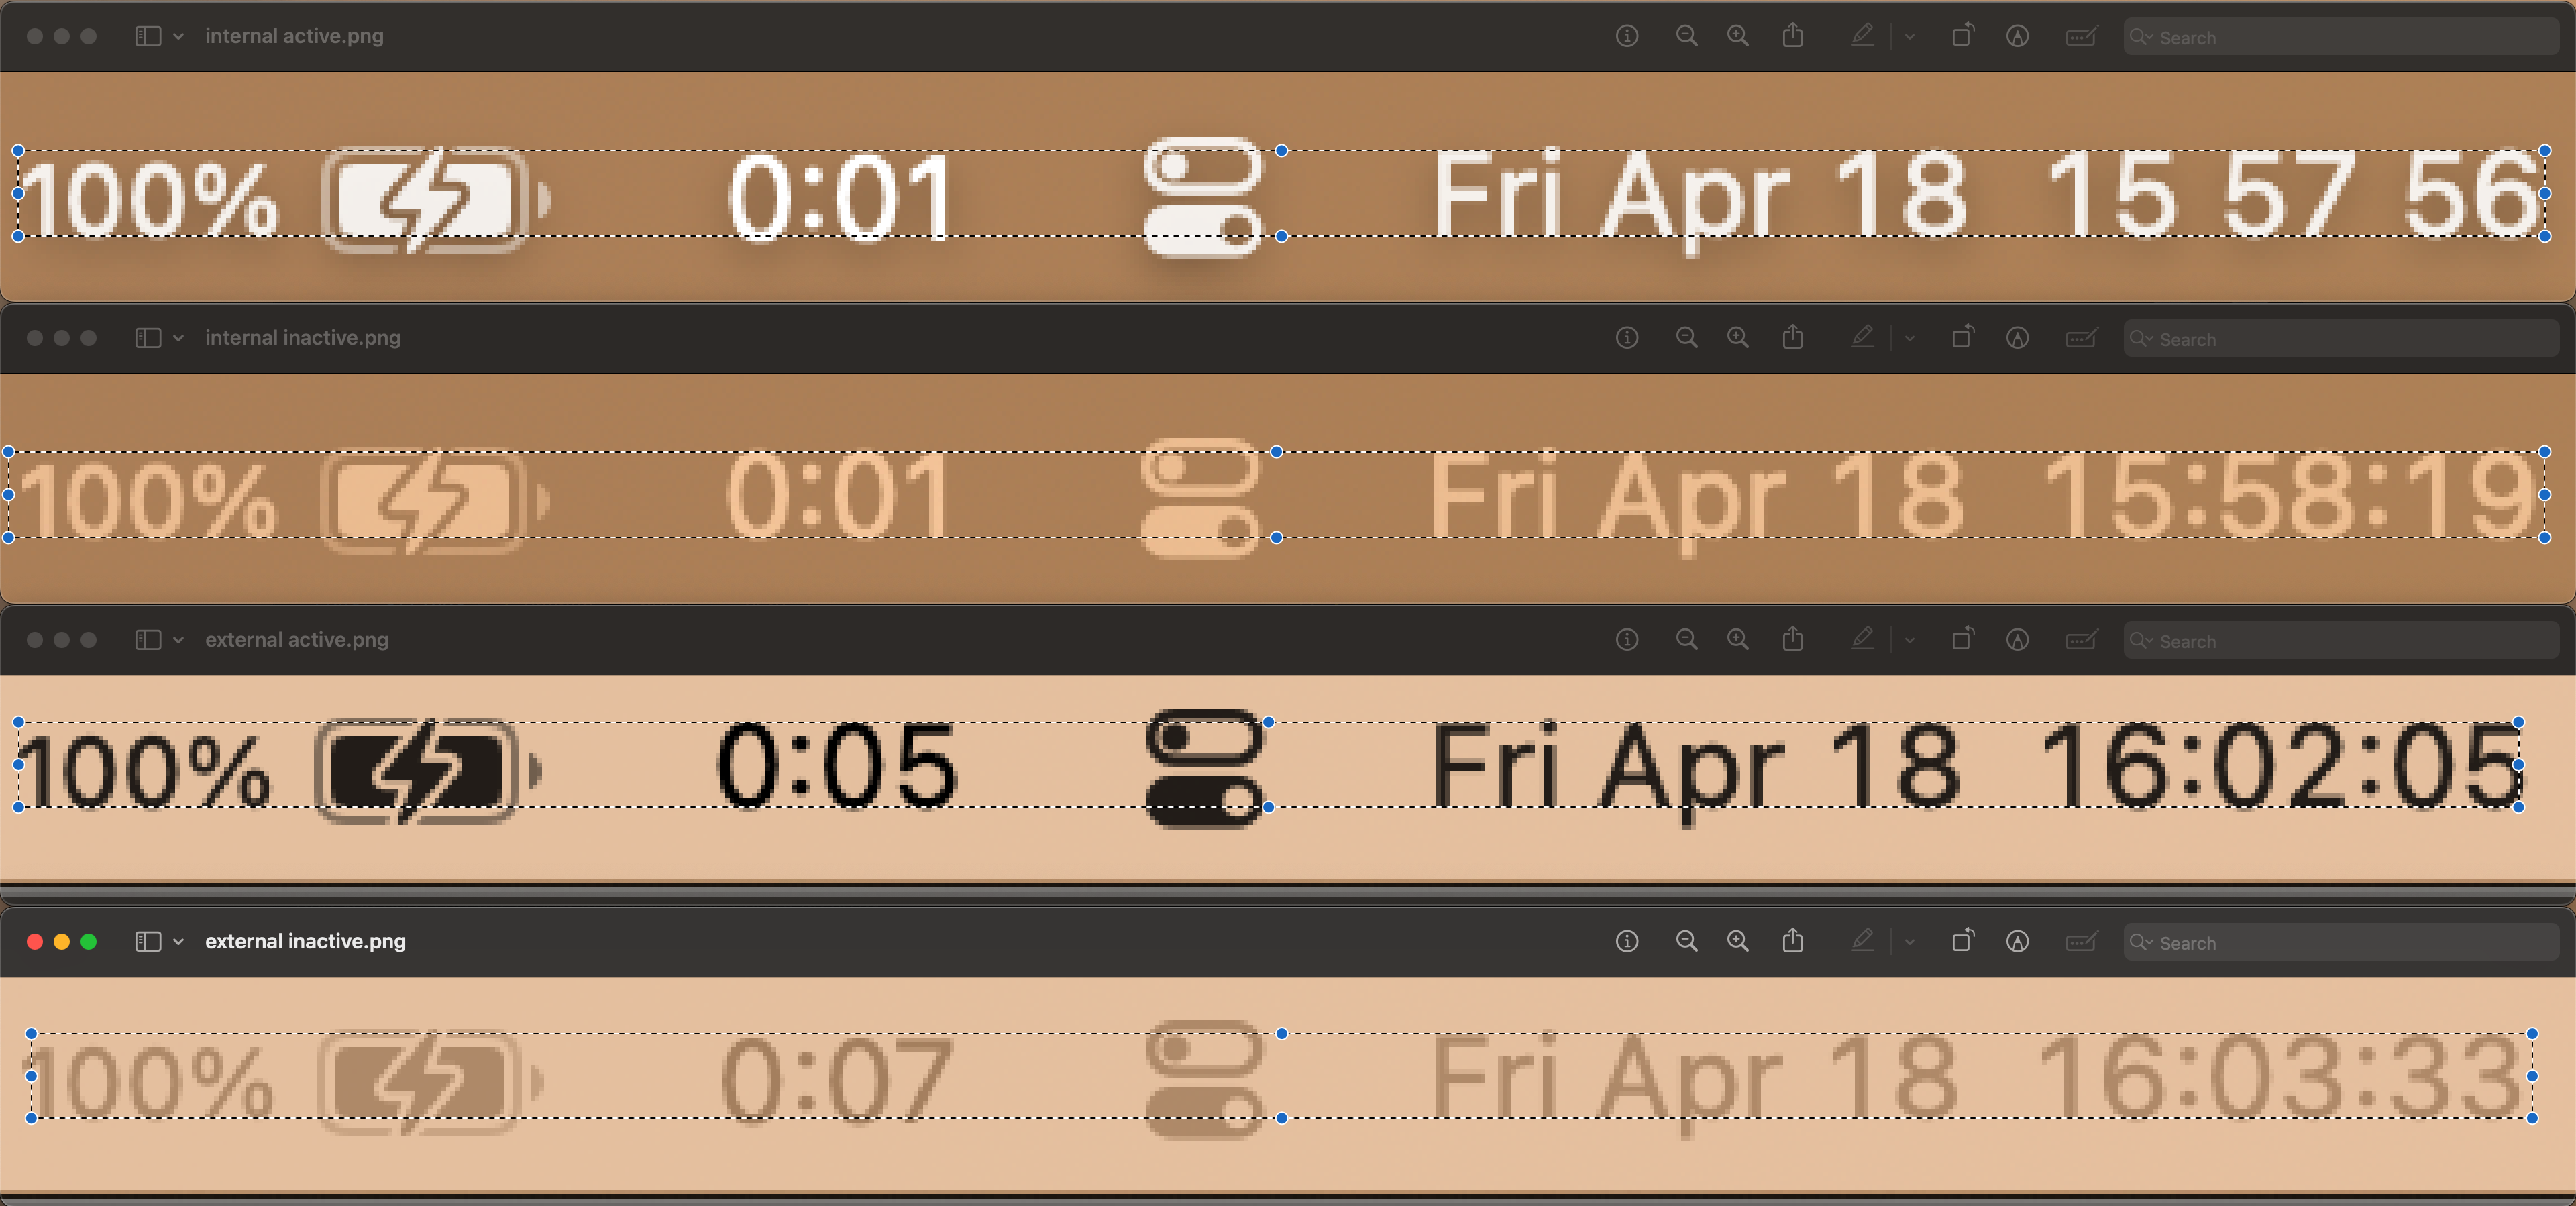2576x1206 pixels.
Task: Open Markup toolbar in external inactive.png window
Action: pos(2017,941)
